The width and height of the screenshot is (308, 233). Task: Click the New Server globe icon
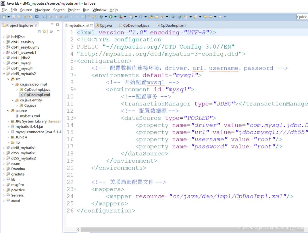coord(131,17)
